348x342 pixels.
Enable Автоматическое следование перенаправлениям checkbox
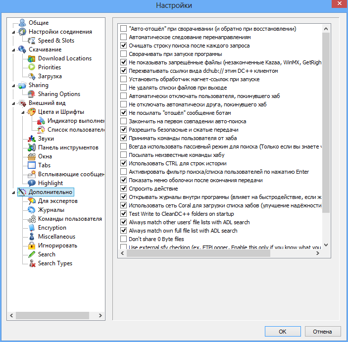pyautogui.click(x=123, y=37)
